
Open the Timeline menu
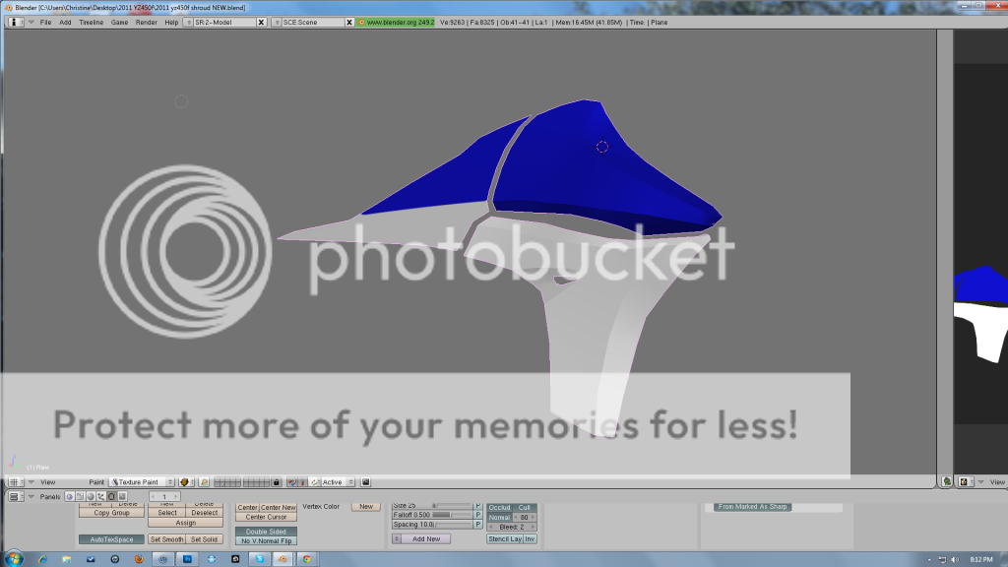pyautogui.click(x=92, y=23)
